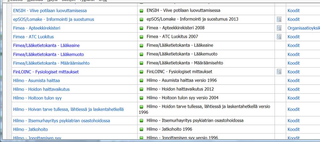Click Koodit in Hilmo - Jatkohoito row

(x=293, y=130)
